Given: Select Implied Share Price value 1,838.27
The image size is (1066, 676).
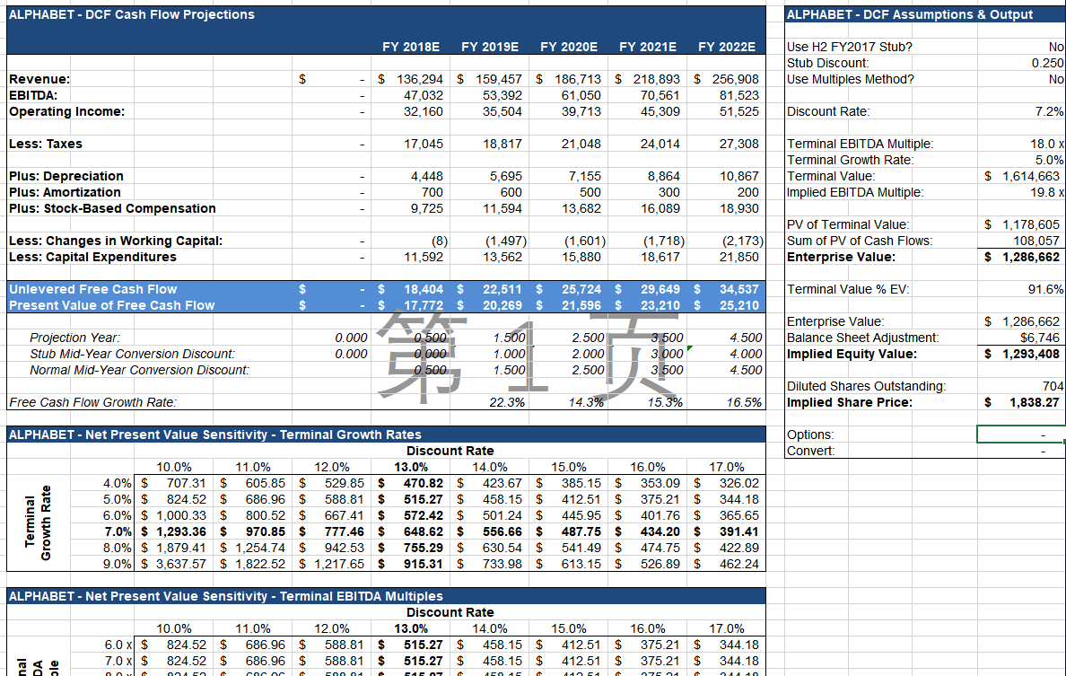Looking at the screenshot, I should pos(1034,402).
